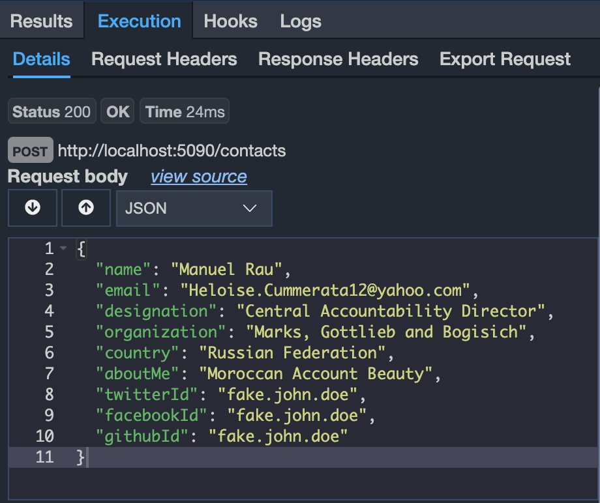The image size is (600, 503).
Task: Click the "Heloise.Cummerata12@yahoo.com" email value
Action: [x=325, y=291]
